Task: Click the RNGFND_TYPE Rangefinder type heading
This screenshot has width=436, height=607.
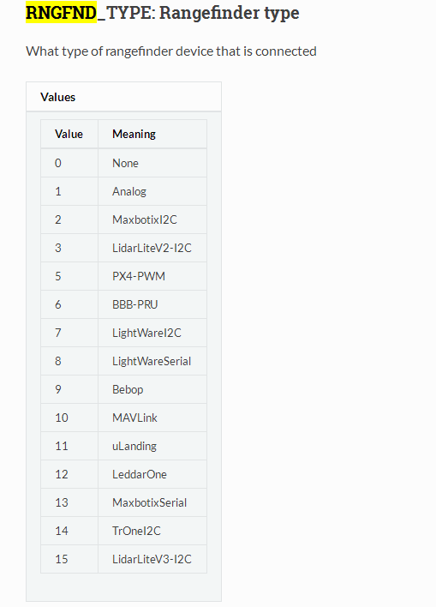Action: click(162, 13)
